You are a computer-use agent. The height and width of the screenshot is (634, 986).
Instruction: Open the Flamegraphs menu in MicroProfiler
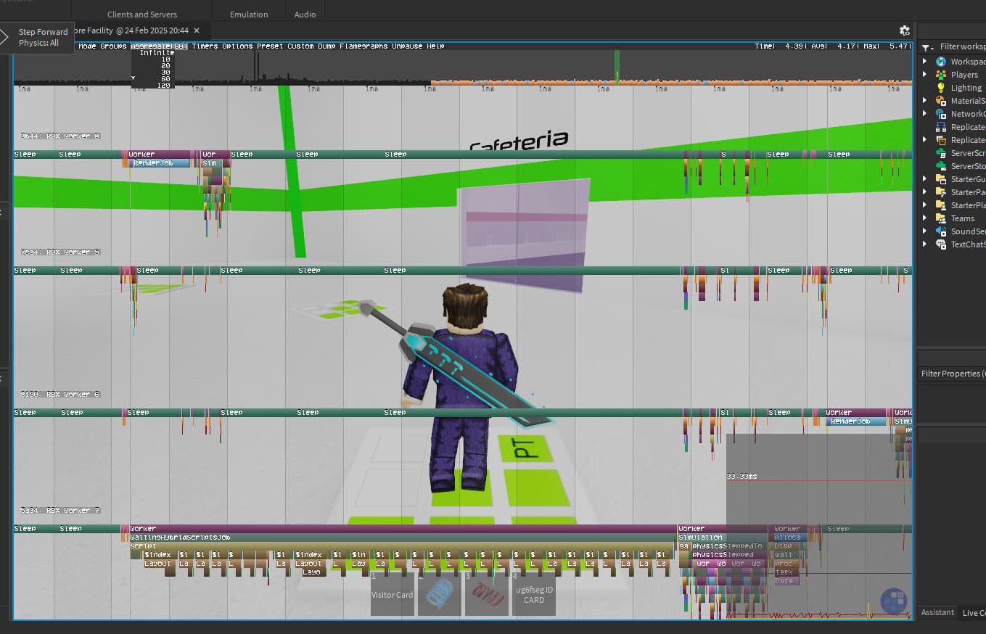click(363, 46)
